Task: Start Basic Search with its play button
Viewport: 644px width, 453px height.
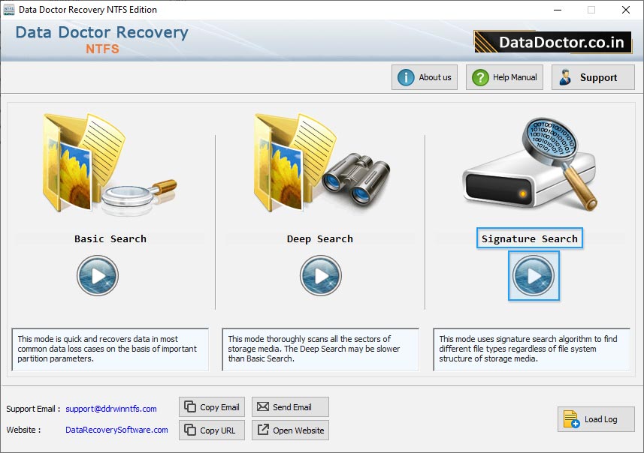Action: tap(98, 276)
